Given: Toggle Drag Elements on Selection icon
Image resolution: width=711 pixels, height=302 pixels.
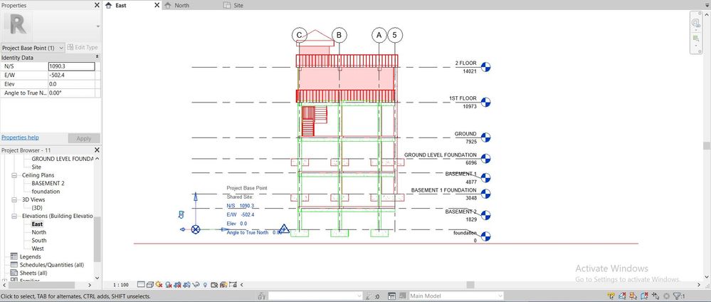Looking at the screenshot, I should click(655, 296).
